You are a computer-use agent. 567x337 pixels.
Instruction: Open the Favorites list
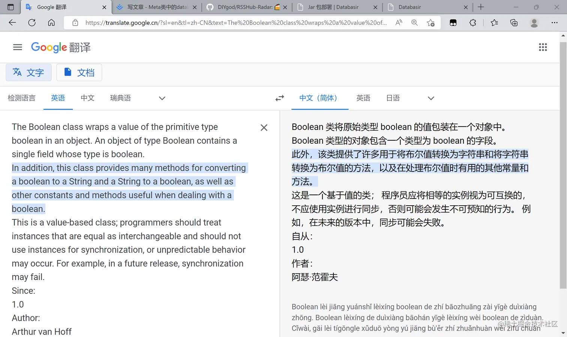[494, 23]
